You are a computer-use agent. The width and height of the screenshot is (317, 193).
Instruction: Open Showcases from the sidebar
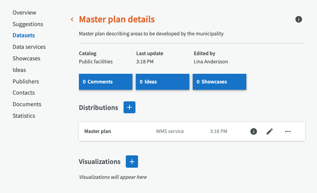(x=26, y=58)
